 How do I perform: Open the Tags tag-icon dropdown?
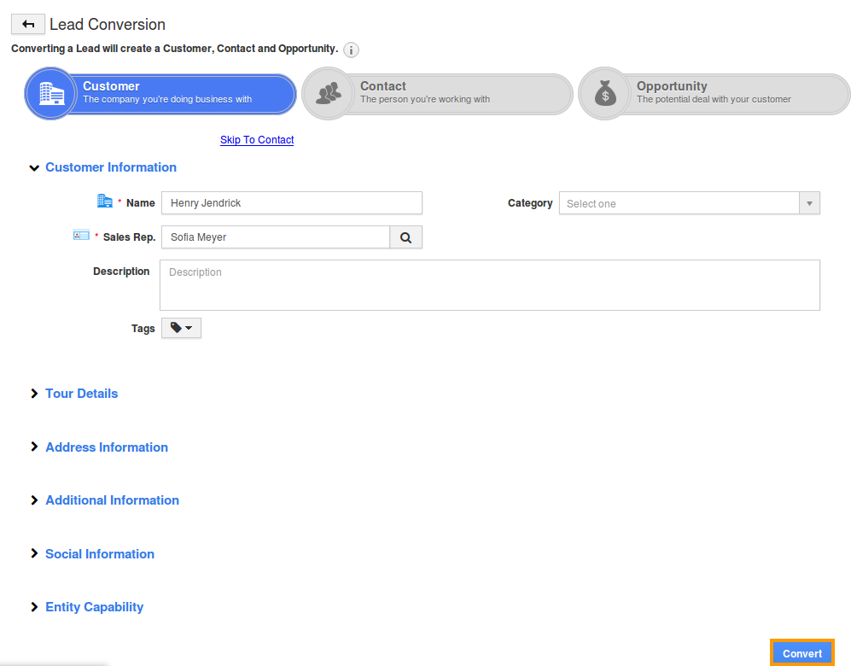point(181,328)
